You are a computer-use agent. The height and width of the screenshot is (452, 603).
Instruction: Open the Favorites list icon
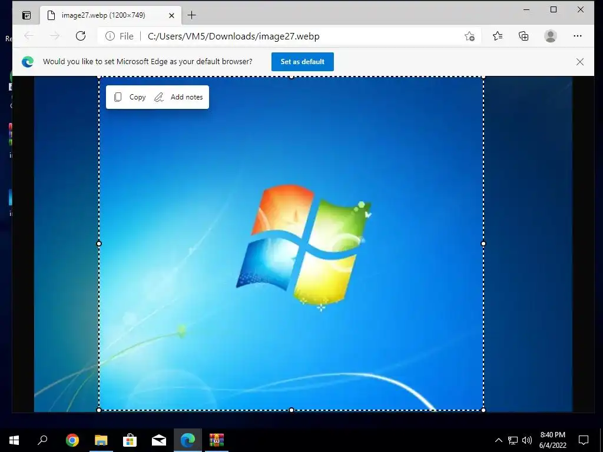click(497, 36)
